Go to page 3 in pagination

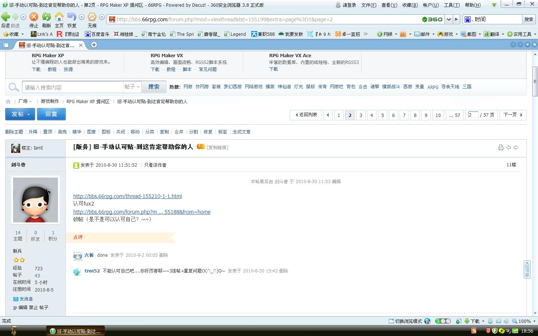[361, 115]
